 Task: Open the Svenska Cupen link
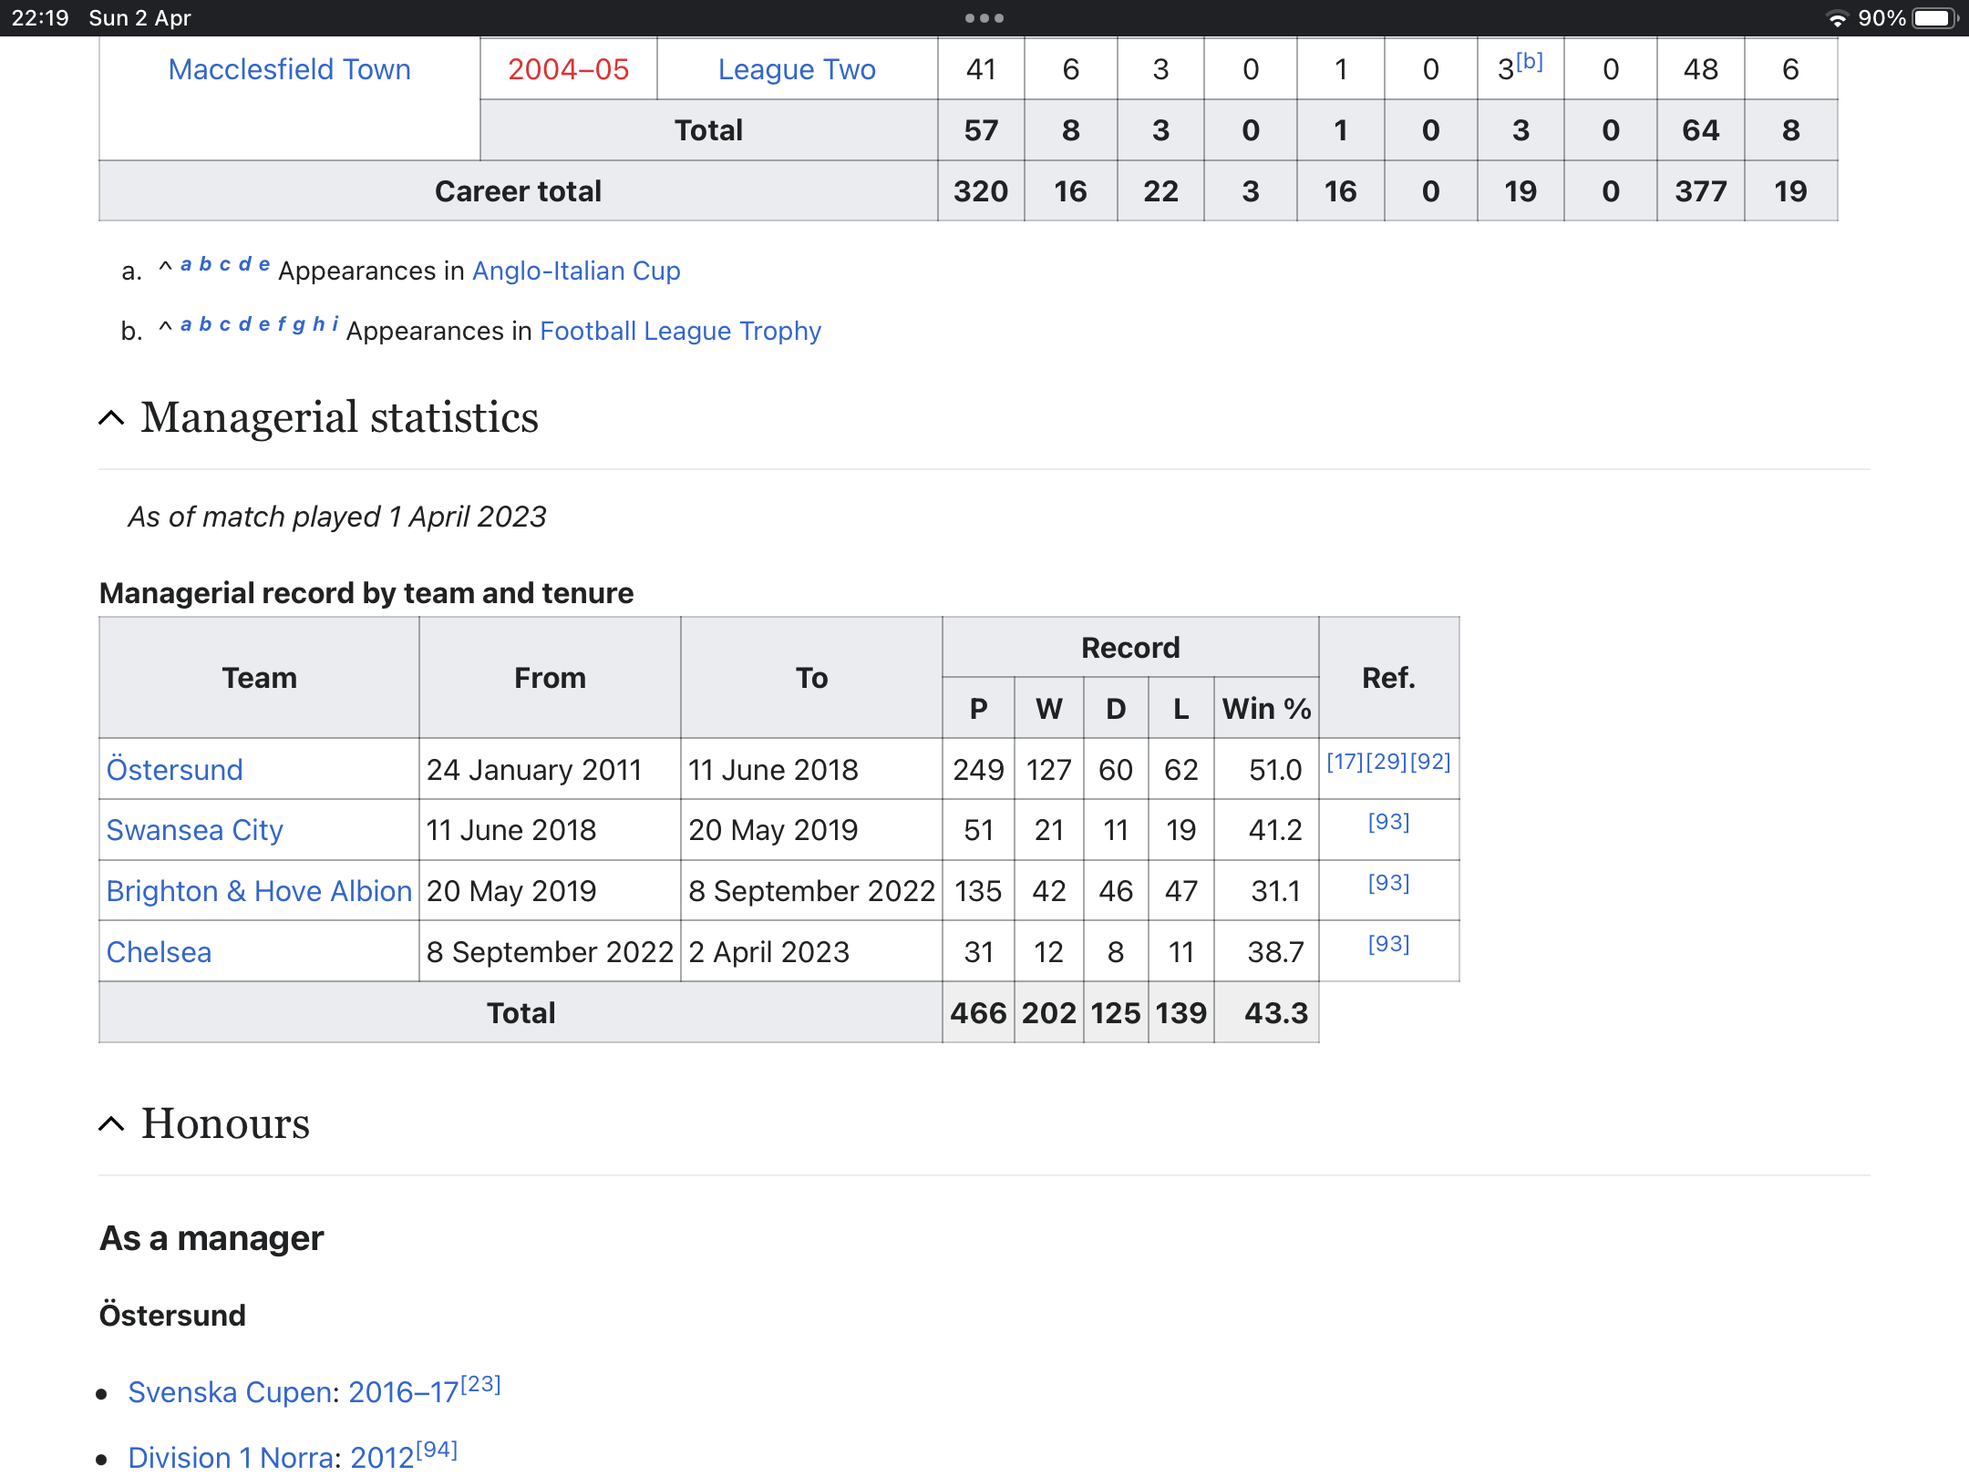click(232, 1392)
